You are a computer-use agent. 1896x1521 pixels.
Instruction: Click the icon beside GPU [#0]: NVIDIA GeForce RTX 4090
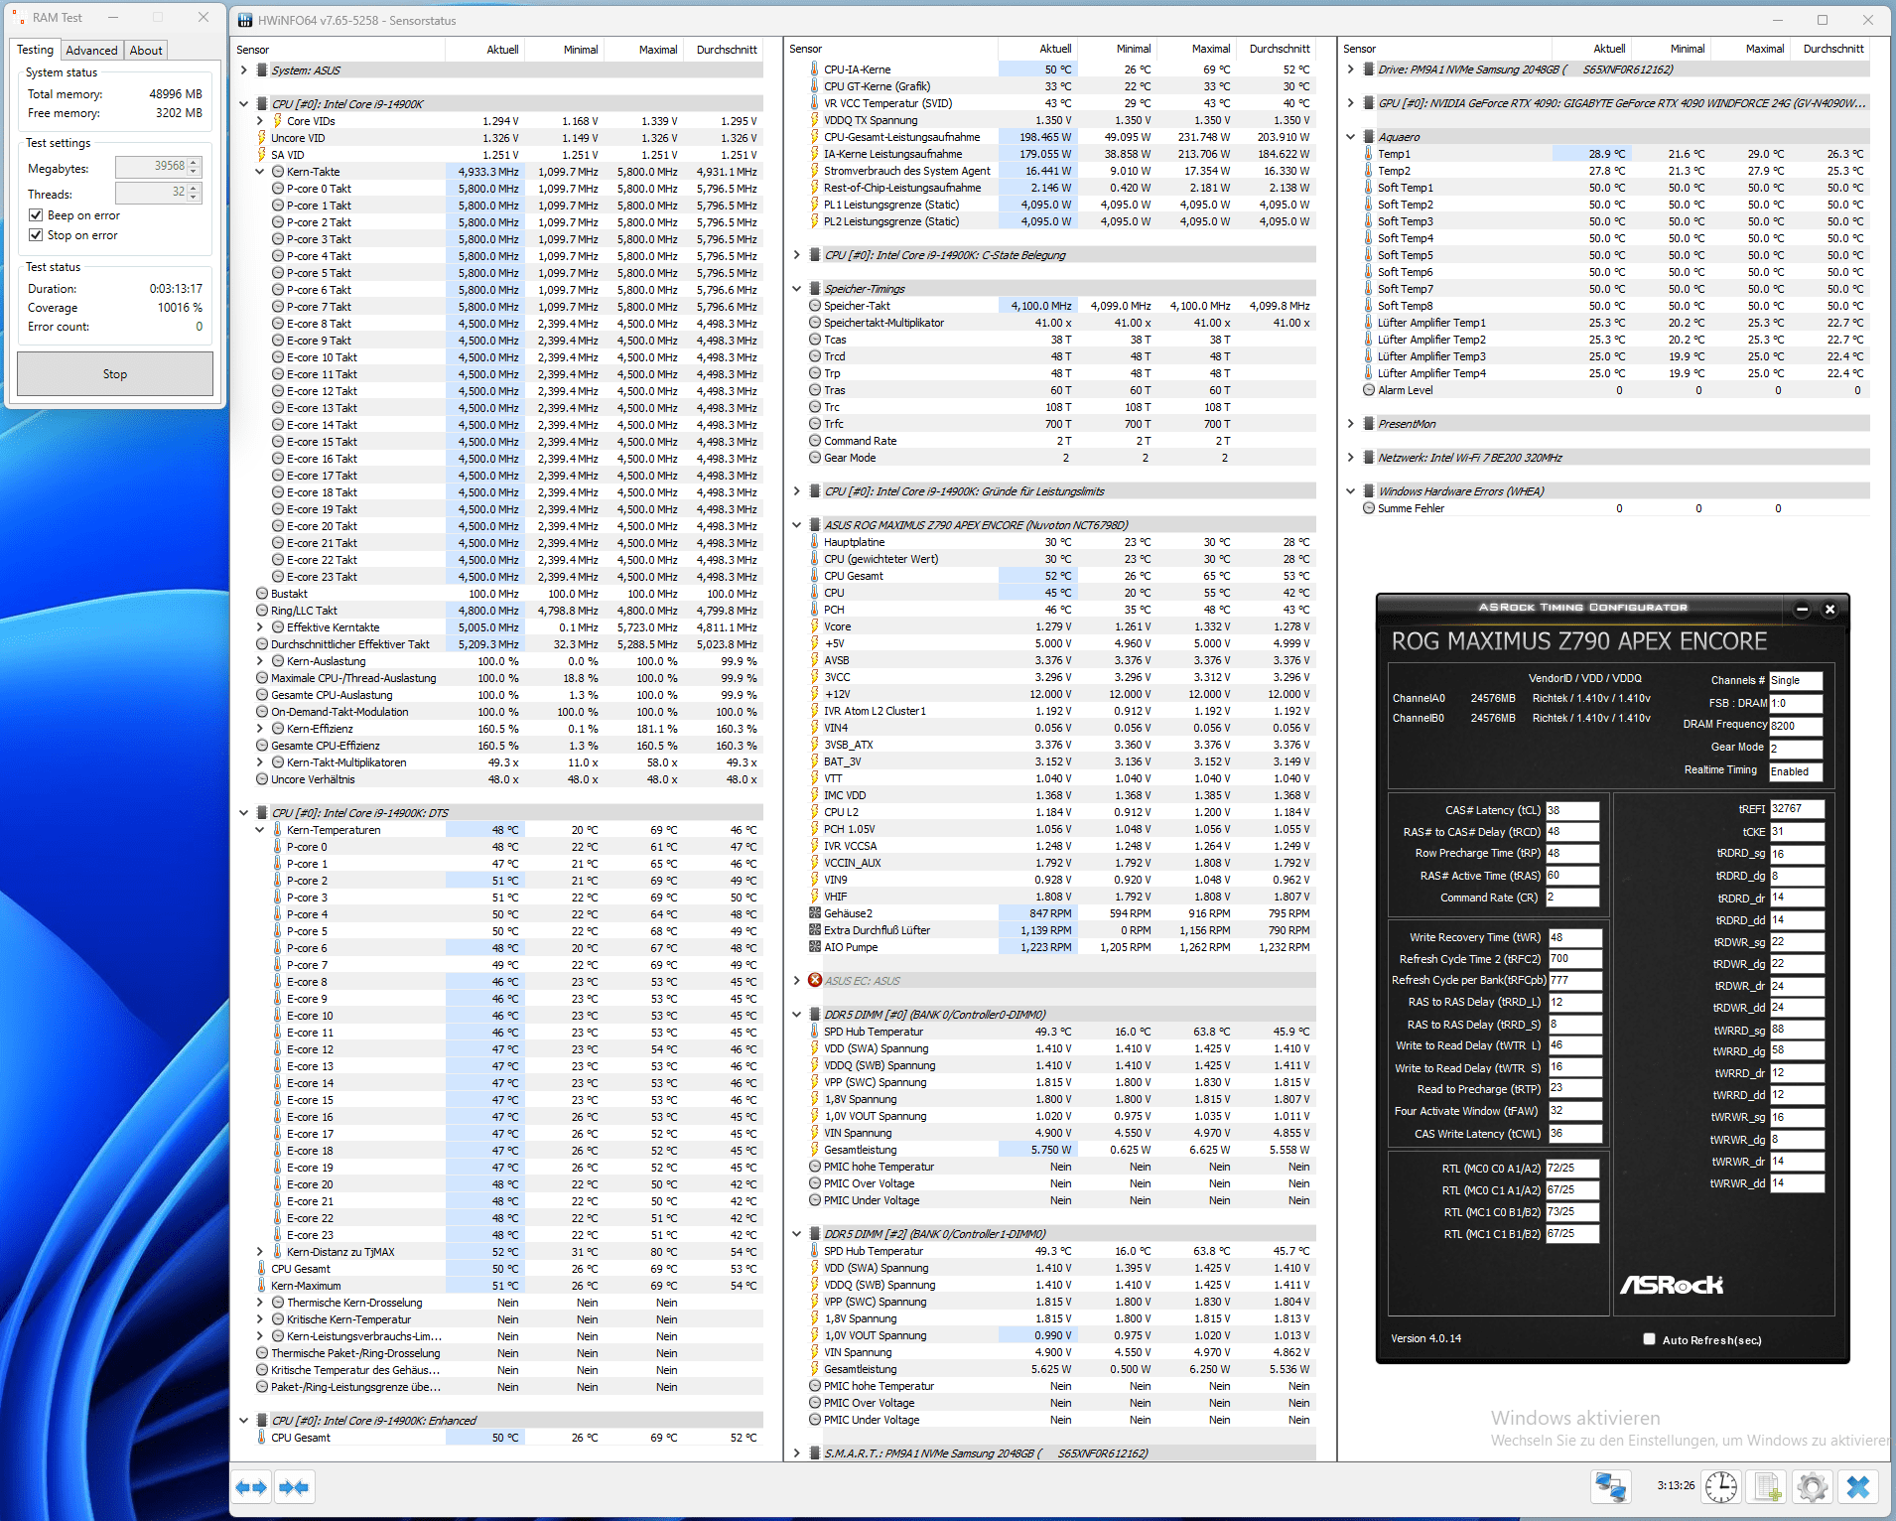pos(1369,103)
